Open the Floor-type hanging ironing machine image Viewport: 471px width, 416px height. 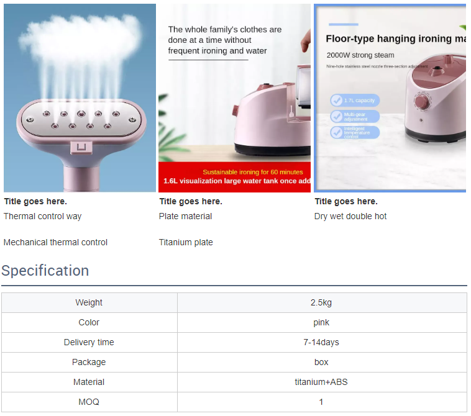click(390, 98)
